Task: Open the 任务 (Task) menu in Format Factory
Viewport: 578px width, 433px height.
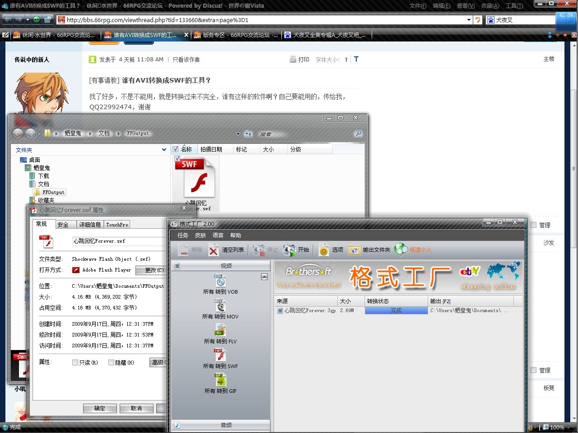Action: 183,235
